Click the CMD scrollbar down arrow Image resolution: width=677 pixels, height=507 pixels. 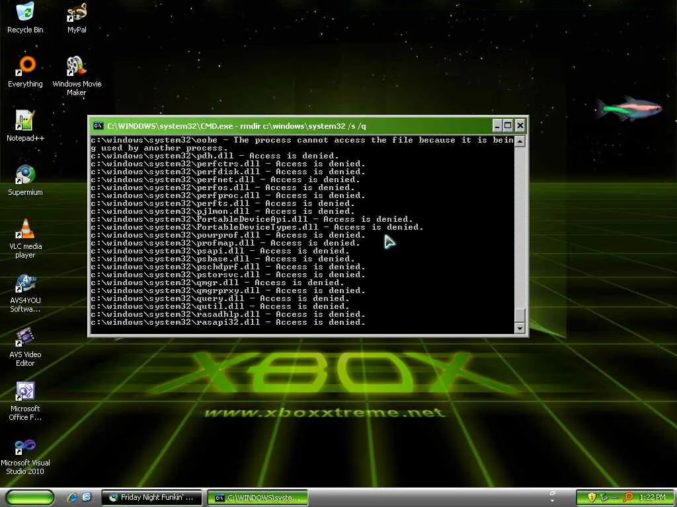520,328
